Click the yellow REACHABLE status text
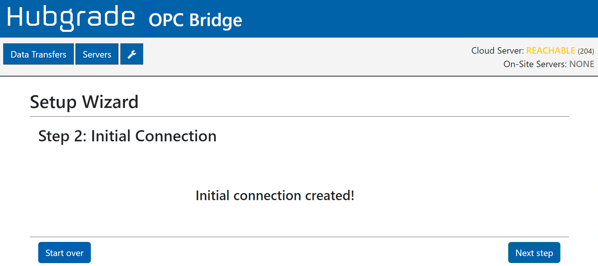Image resolution: width=598 pixels, height=266 pixels. click(550, 51)
